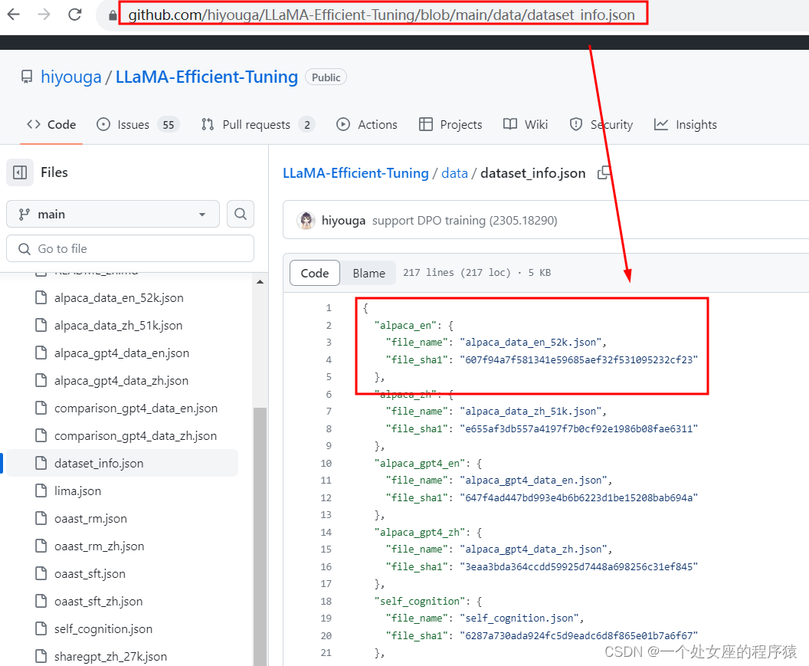Collapse the file tree side panel icon
The image size is (809, 666).
point(20,172)
